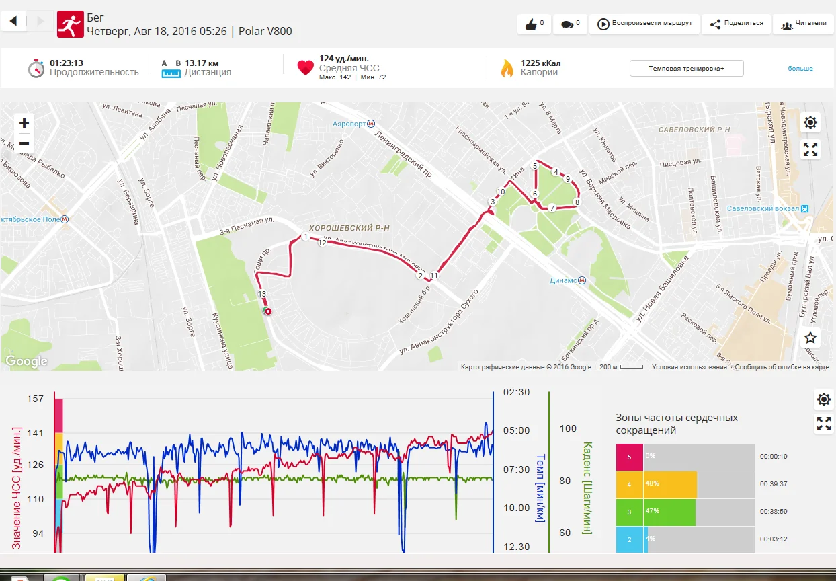Select lap marker 7 on the route
Screen dimensions: 836x581
click(551, 208)
